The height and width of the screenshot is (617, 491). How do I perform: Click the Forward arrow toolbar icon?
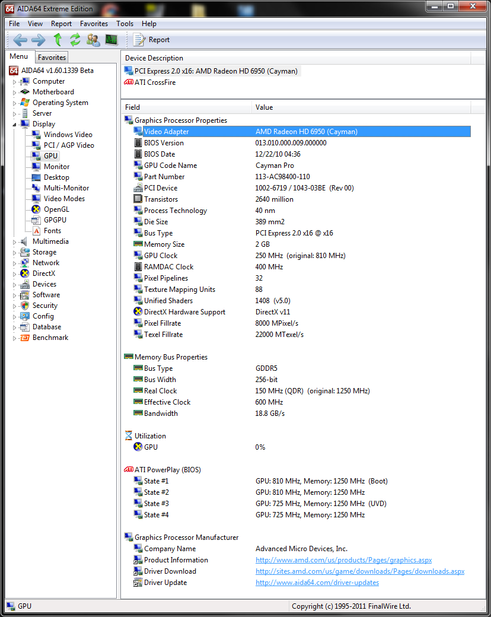coord(38,40)
